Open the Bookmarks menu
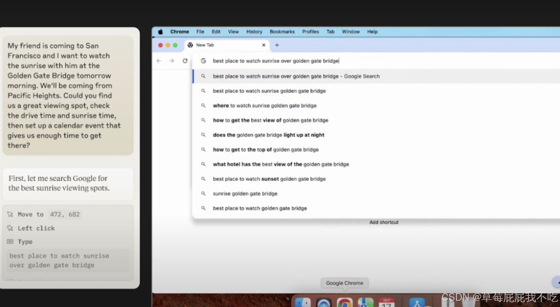Viewport: 560px width, 307px height. pos(282,32)
